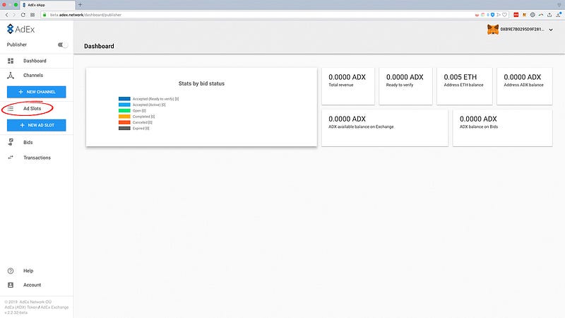Open Dashboard via its grid icon
565x318 pixels.
[x=11, y=61]
